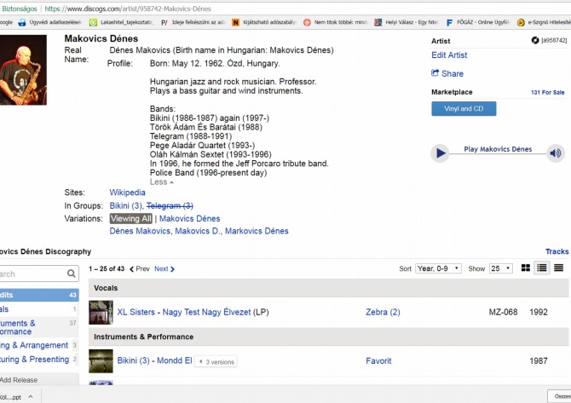Click the Share arrow icon
This screenshot has height=403, width=571.
click(x=435, y=73)
